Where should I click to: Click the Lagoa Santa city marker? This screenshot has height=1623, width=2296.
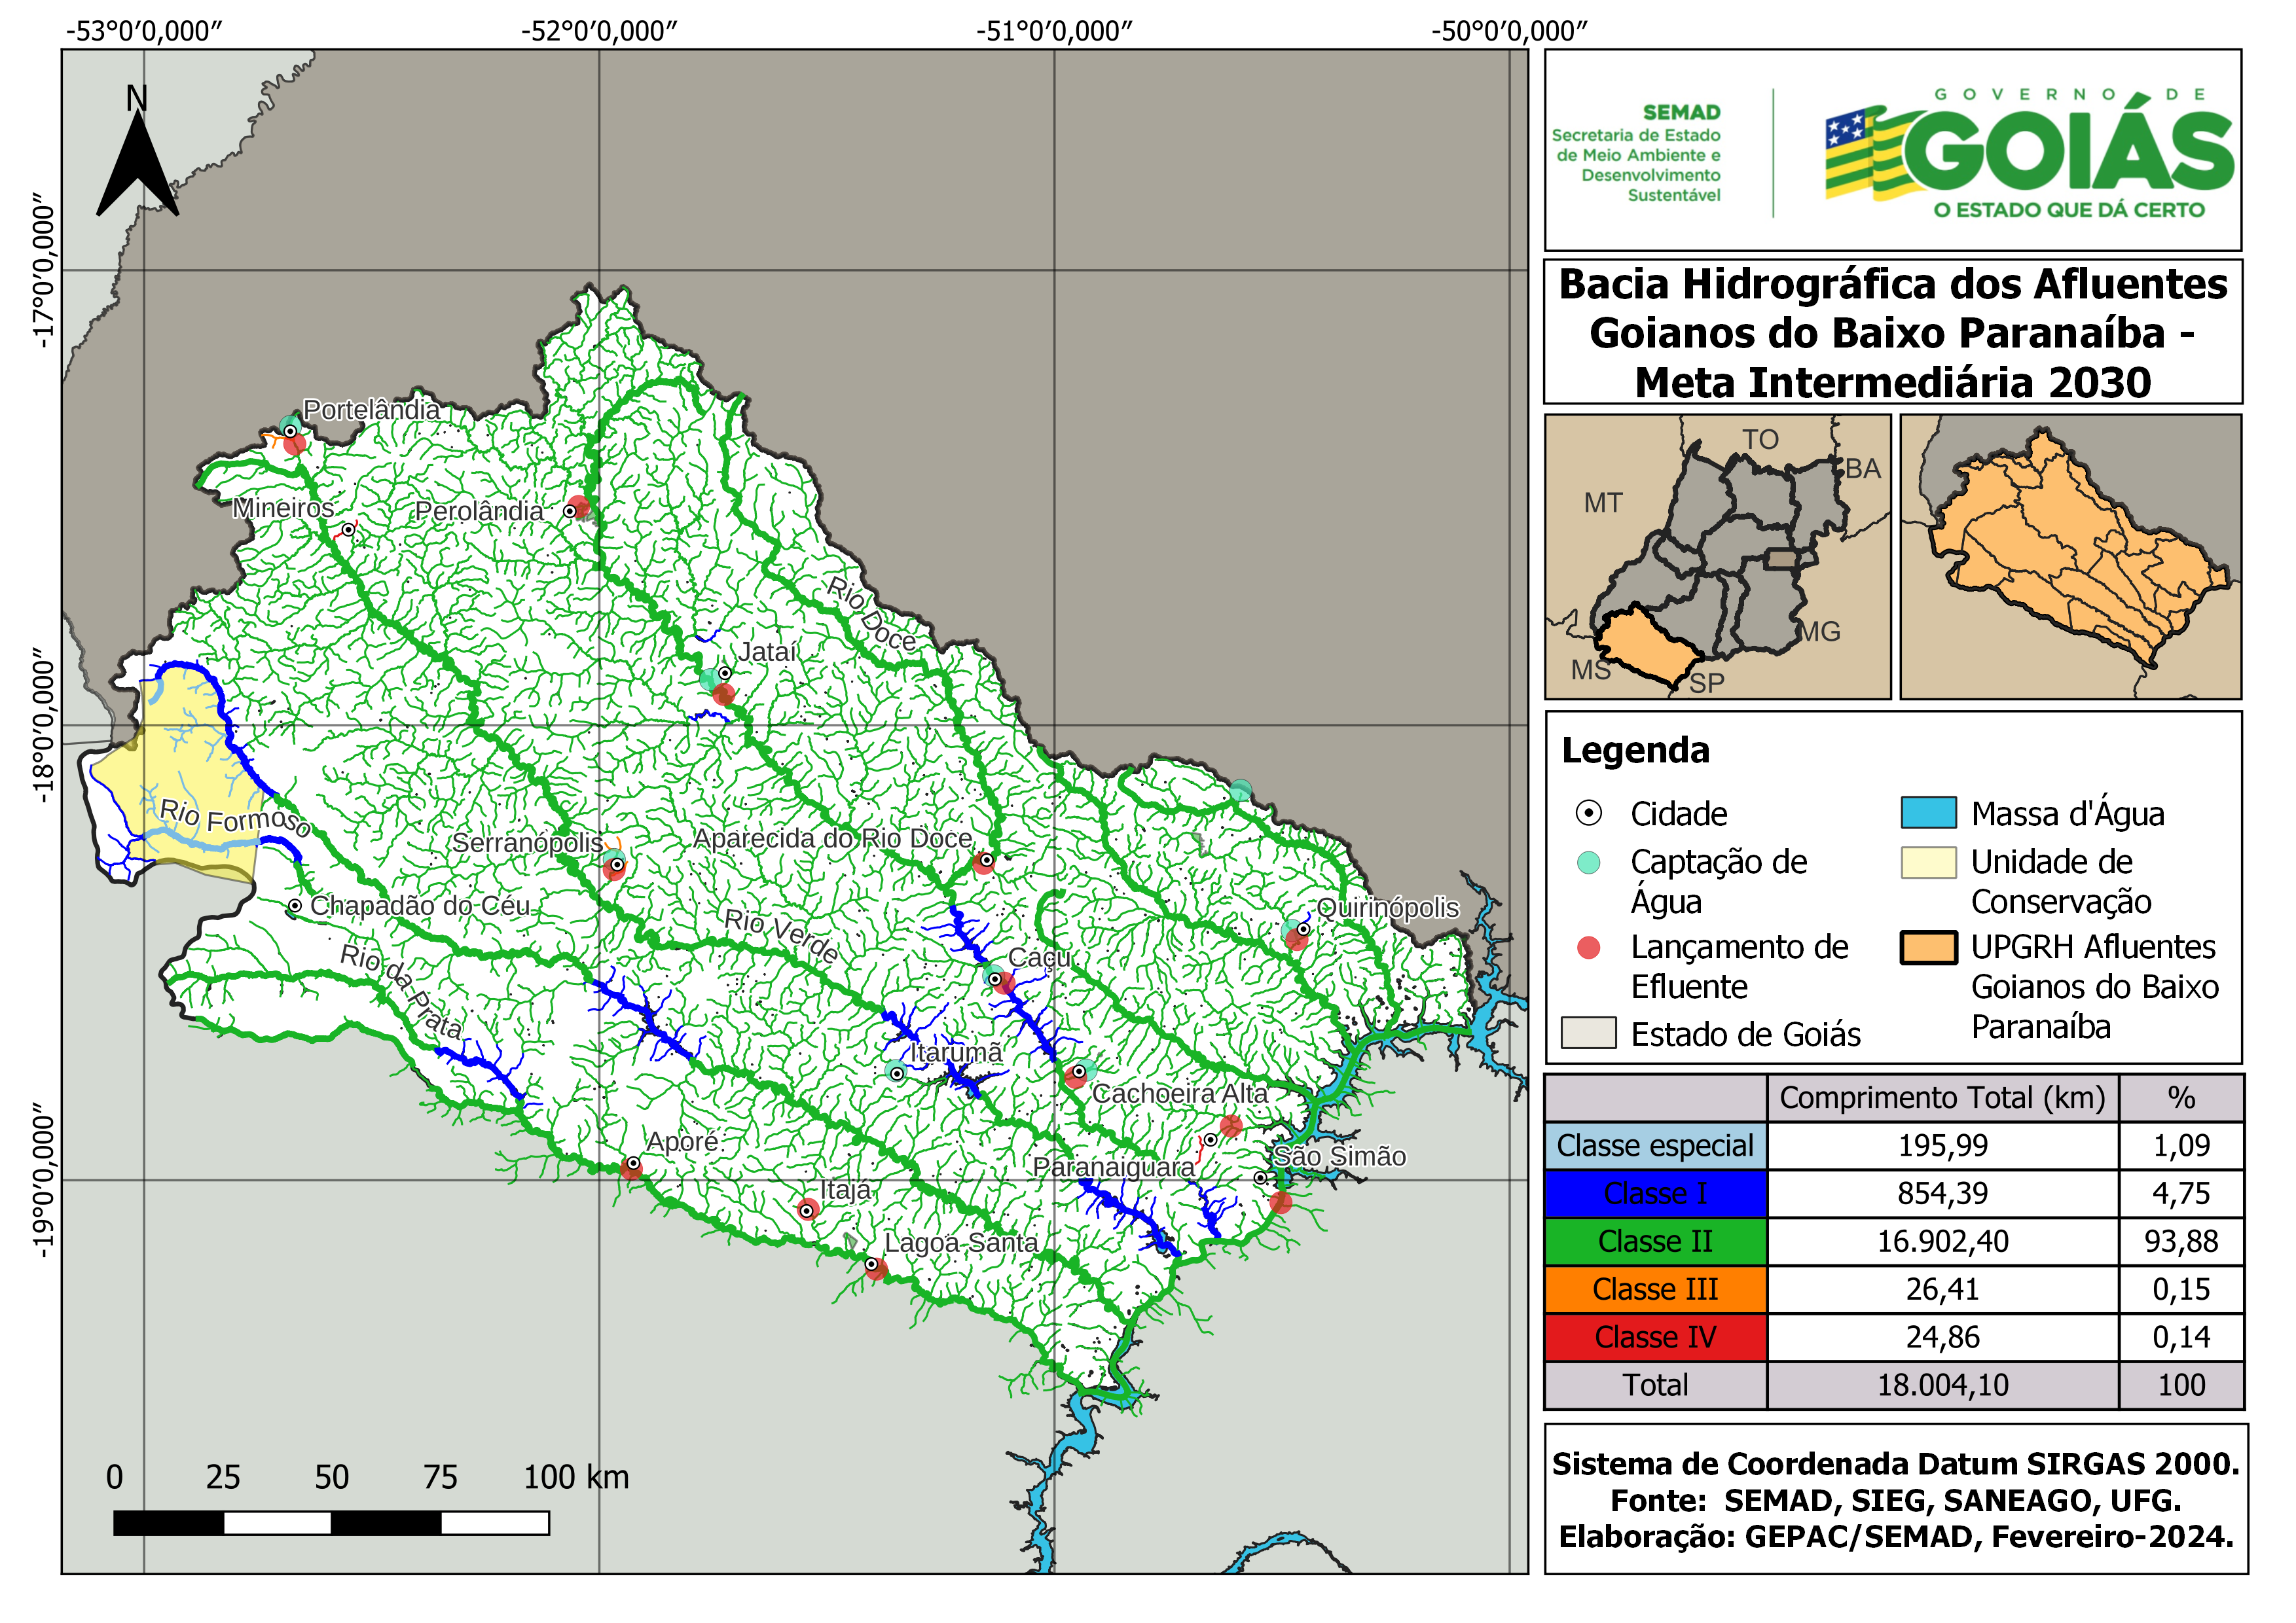[x=871, y=1263]
